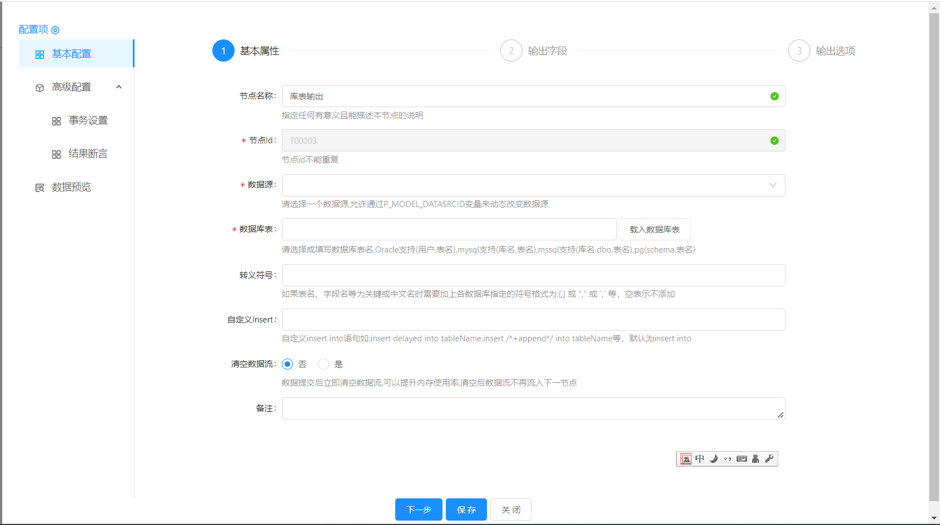Click the user figure icon in IME toolbar
Screen dimensions: 940x525
[755, 458]
